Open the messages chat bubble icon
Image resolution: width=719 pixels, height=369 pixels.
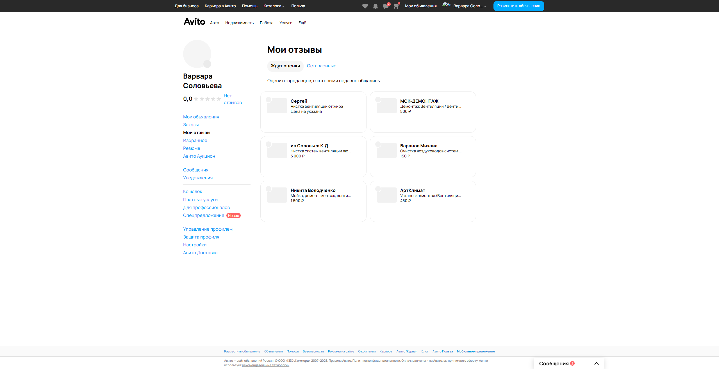(x=386, y=6)
